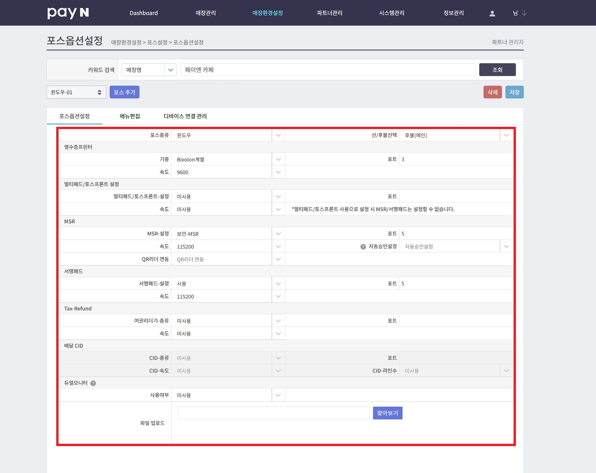
Task: Click the 찾아보기 browse button
Action: tap(387, 413)
